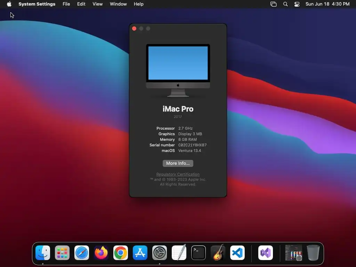This screenshot has height=267, width=356.
Task: Open the Window menu
Action: coord(118,4)
